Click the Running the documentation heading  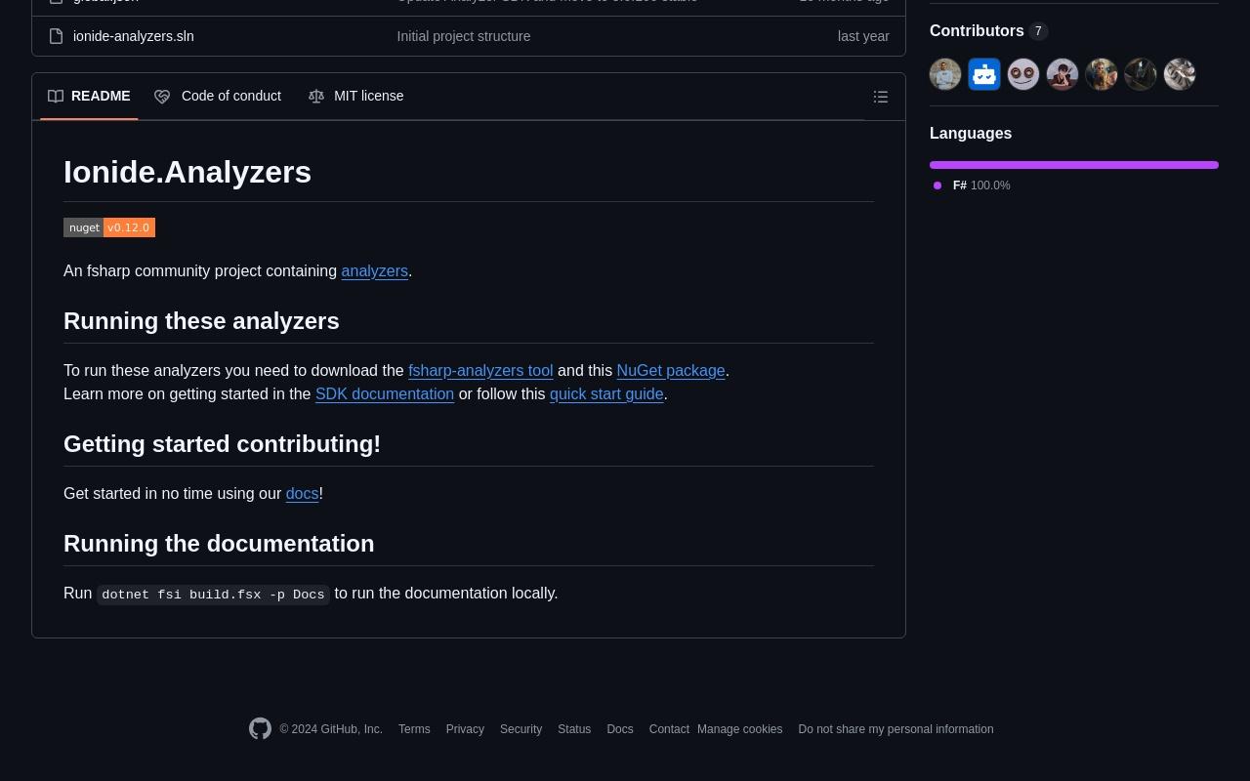[219, 544]
